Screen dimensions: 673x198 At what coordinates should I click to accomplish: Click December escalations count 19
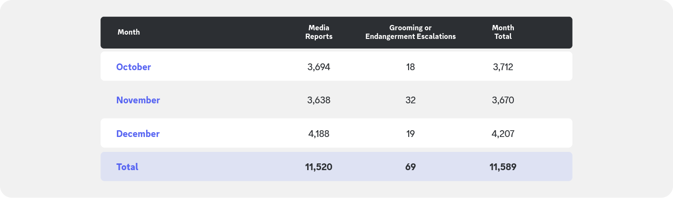tap(410, 134)
